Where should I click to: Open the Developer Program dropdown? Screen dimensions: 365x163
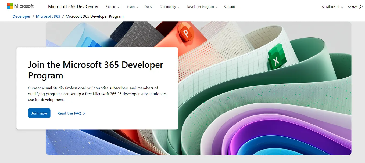point(202,7)
